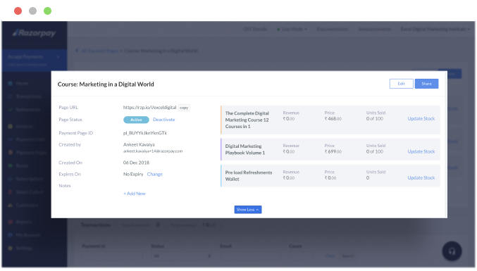Update stock for Pre load Refreshments Wallet

(x=421, y=177)
